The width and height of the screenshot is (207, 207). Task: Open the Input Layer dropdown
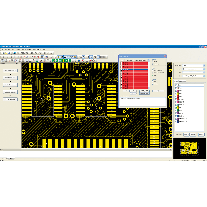[204, 65]
